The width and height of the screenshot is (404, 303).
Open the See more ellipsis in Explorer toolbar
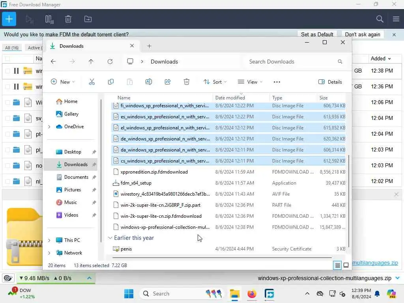(x=277, y=82)
